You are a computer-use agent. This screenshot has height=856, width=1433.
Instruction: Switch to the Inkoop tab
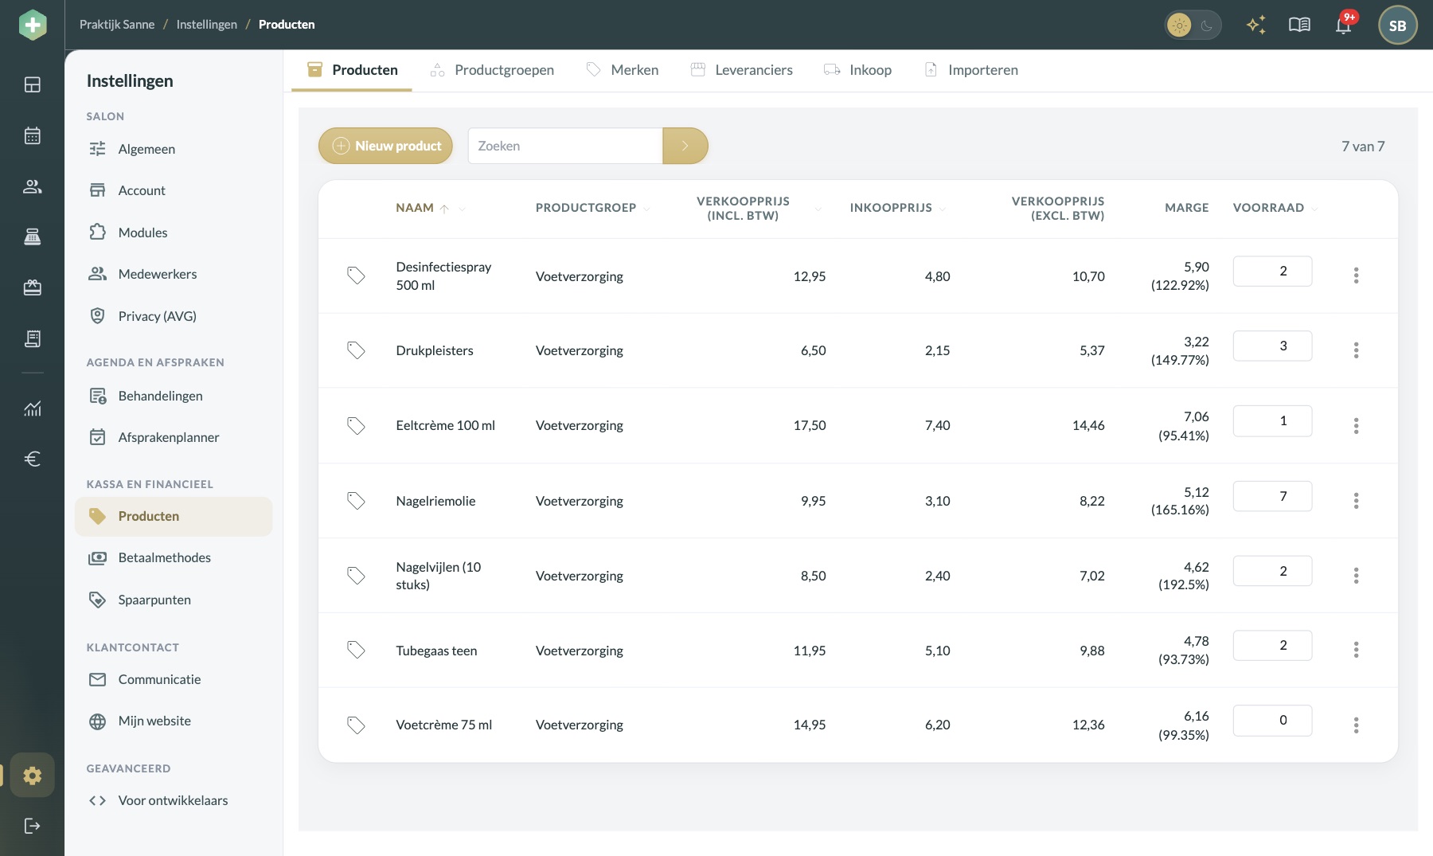[857, 70]
